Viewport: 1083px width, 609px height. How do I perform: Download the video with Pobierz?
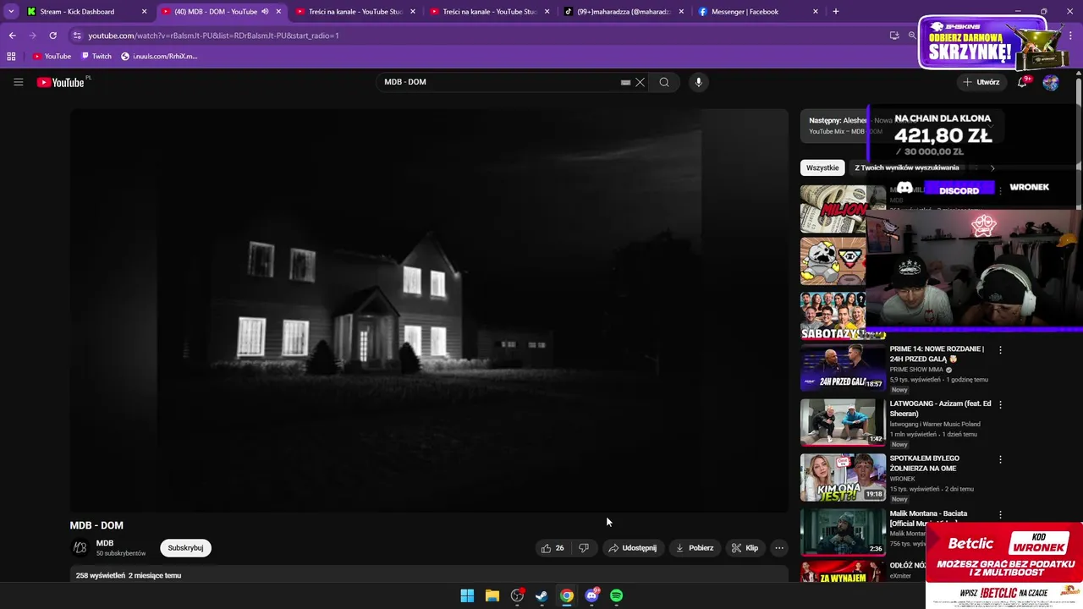click(x=695, y=548)
